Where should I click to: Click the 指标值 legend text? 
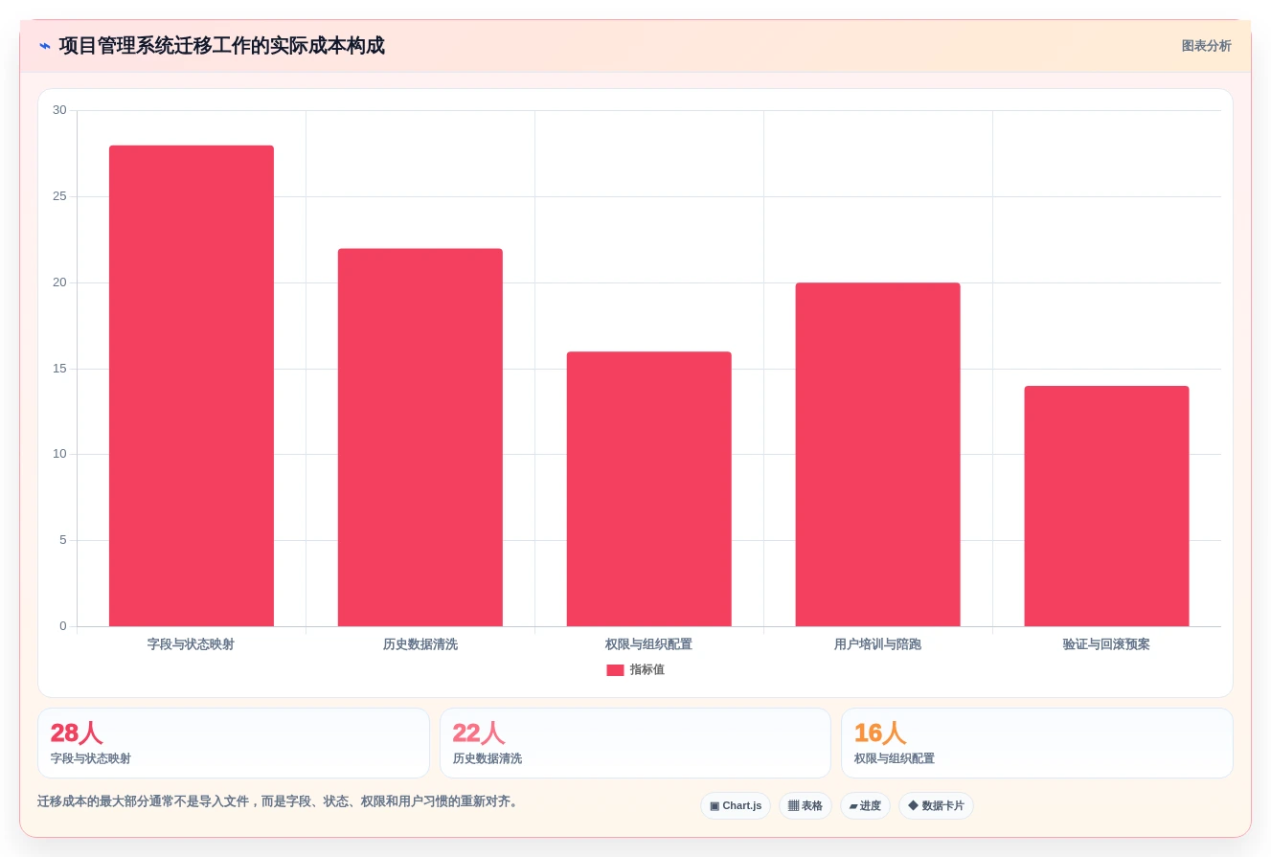[x=647, y=670]
